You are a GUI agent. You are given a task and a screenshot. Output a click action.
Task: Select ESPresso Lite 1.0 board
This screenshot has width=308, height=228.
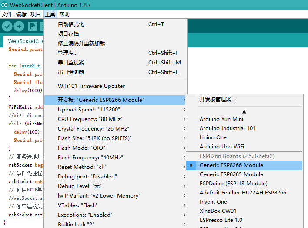[x=244, y=220]
